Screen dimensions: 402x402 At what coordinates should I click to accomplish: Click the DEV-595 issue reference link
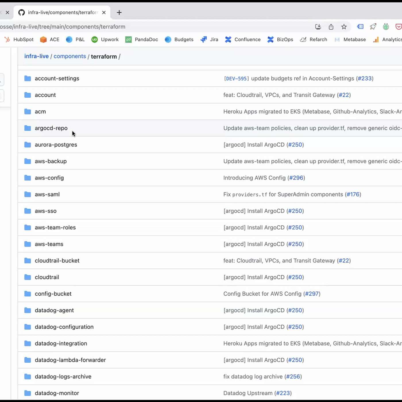coord(236,79)
